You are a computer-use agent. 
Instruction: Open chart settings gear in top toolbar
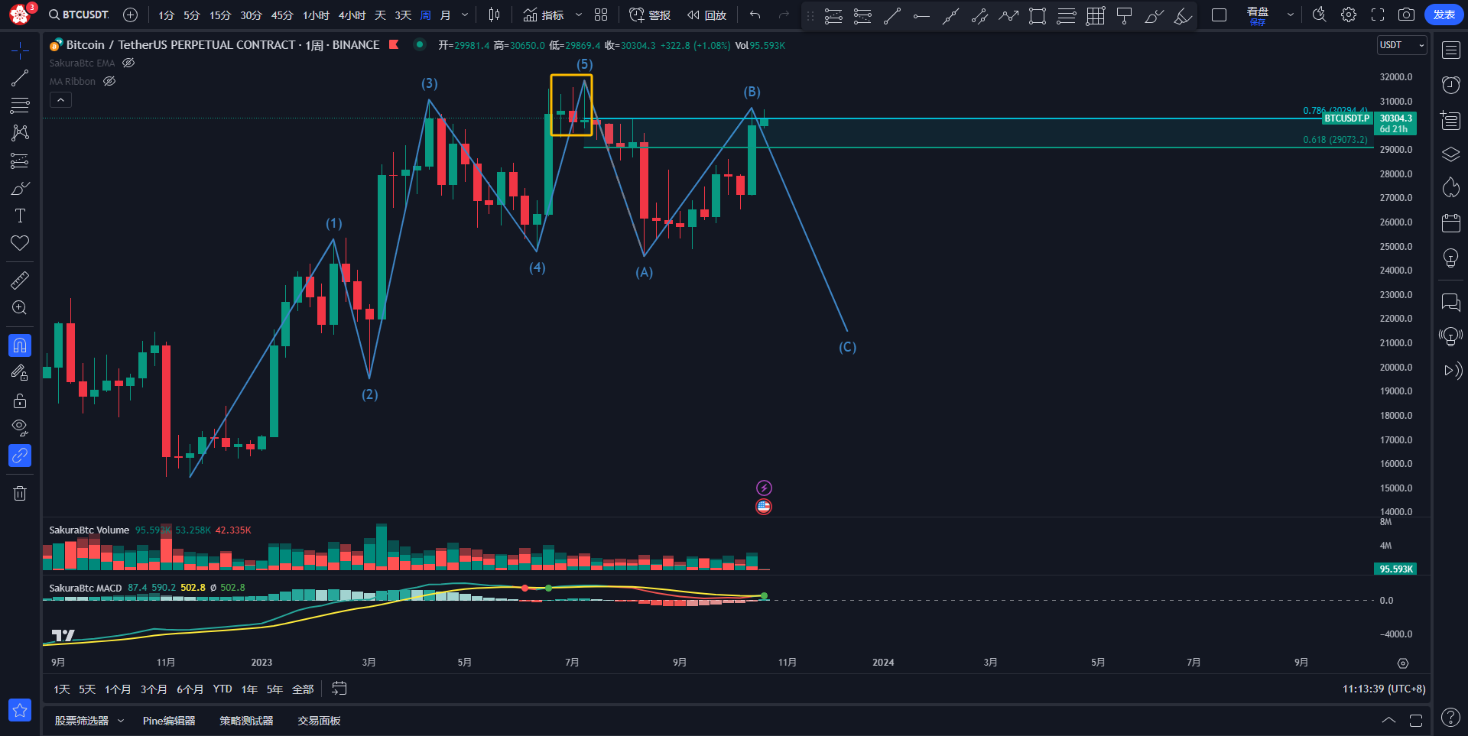1349,15
